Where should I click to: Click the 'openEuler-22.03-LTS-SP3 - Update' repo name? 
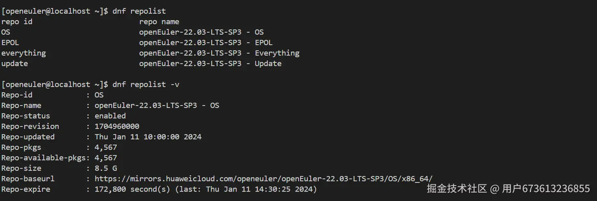pos(210,63)
